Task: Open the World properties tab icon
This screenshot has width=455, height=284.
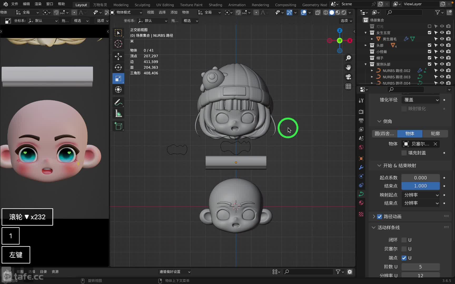Action: pos(361,147)
